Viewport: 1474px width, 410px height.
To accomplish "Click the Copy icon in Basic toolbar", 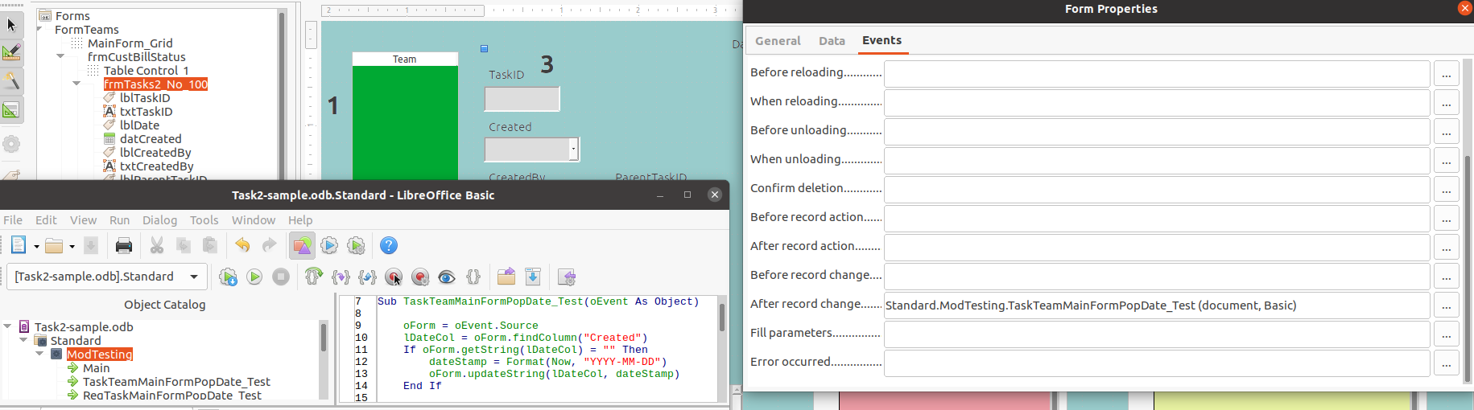I will point(184,246).
